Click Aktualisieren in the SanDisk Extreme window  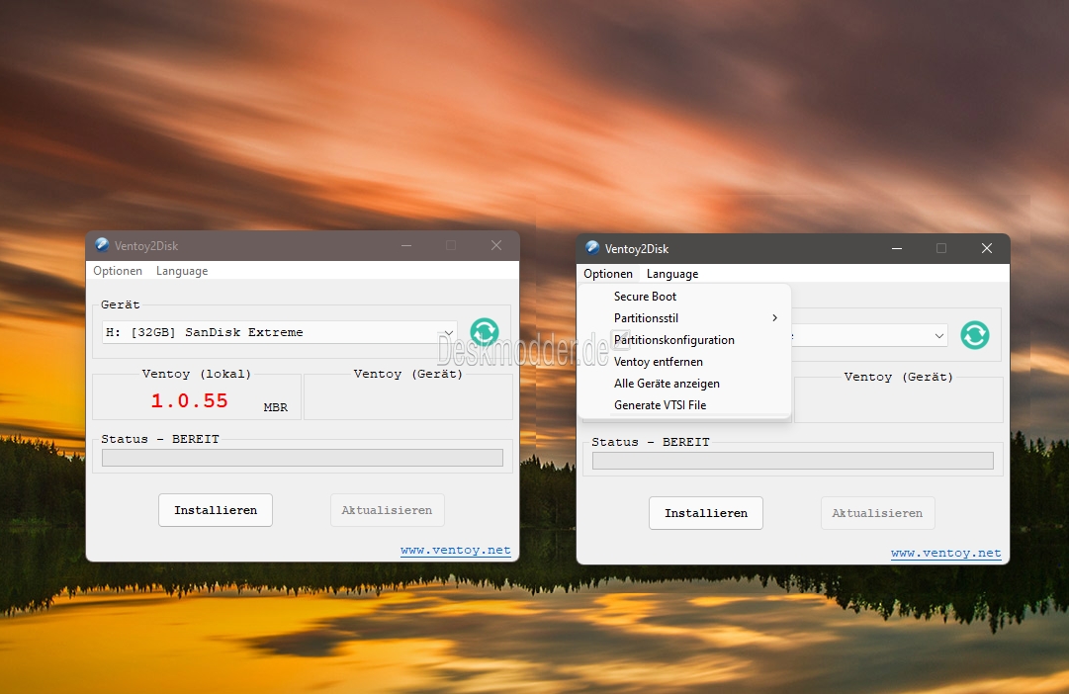(x=388, y=510)
